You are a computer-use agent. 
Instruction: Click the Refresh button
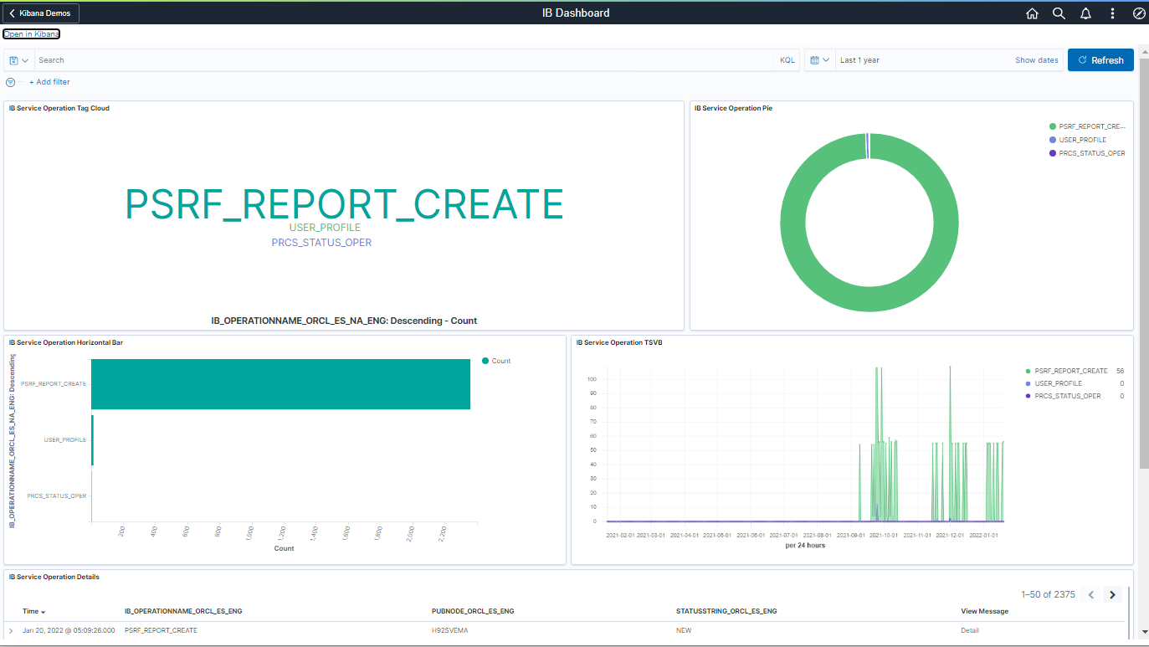click(1100, 60)
